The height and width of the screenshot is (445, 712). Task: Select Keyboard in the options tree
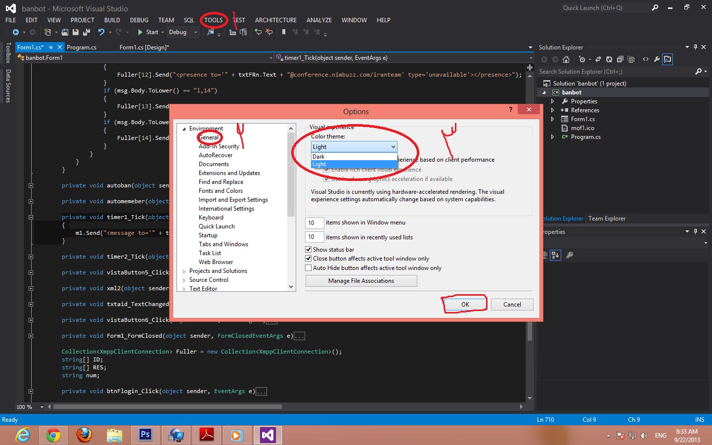(x=211, y=218)
